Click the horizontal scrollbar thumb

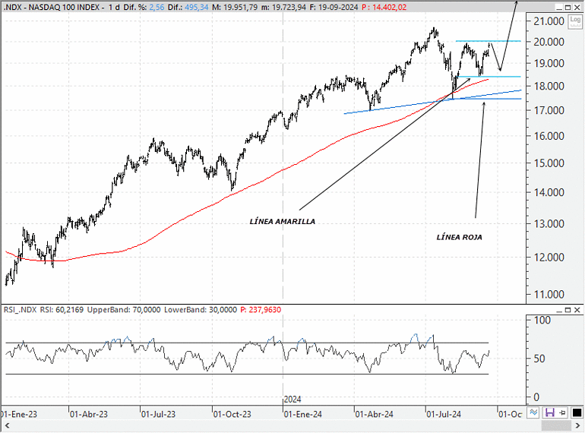(556, 425)
